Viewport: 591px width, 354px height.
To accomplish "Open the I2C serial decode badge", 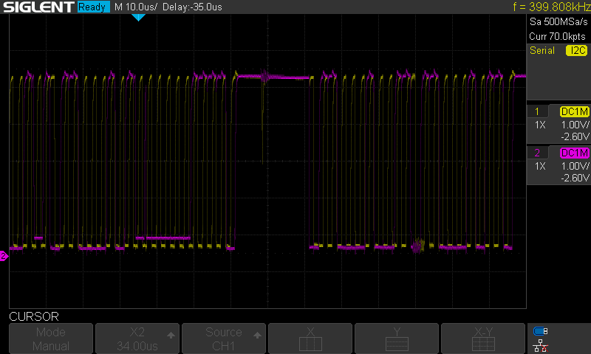I will tap(577, 50).
